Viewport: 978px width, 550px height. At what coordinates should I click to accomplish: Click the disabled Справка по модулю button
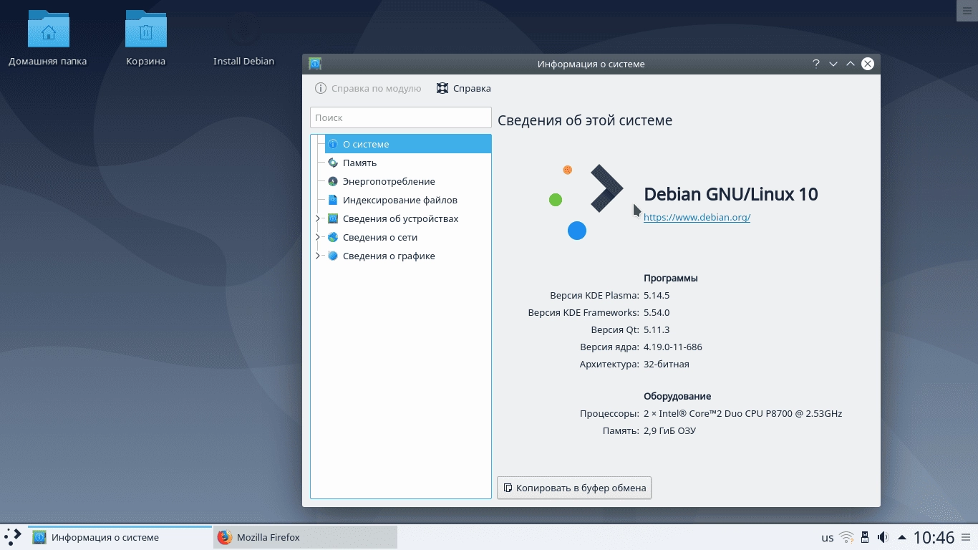click(x=368, y=88)
